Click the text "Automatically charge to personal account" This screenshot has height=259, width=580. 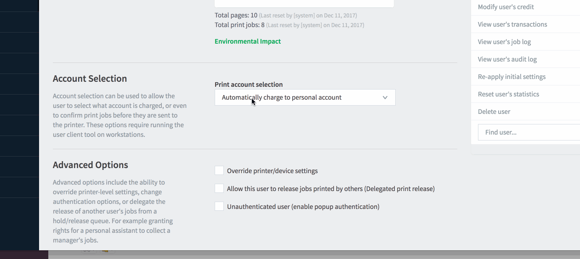click(282, 97)
